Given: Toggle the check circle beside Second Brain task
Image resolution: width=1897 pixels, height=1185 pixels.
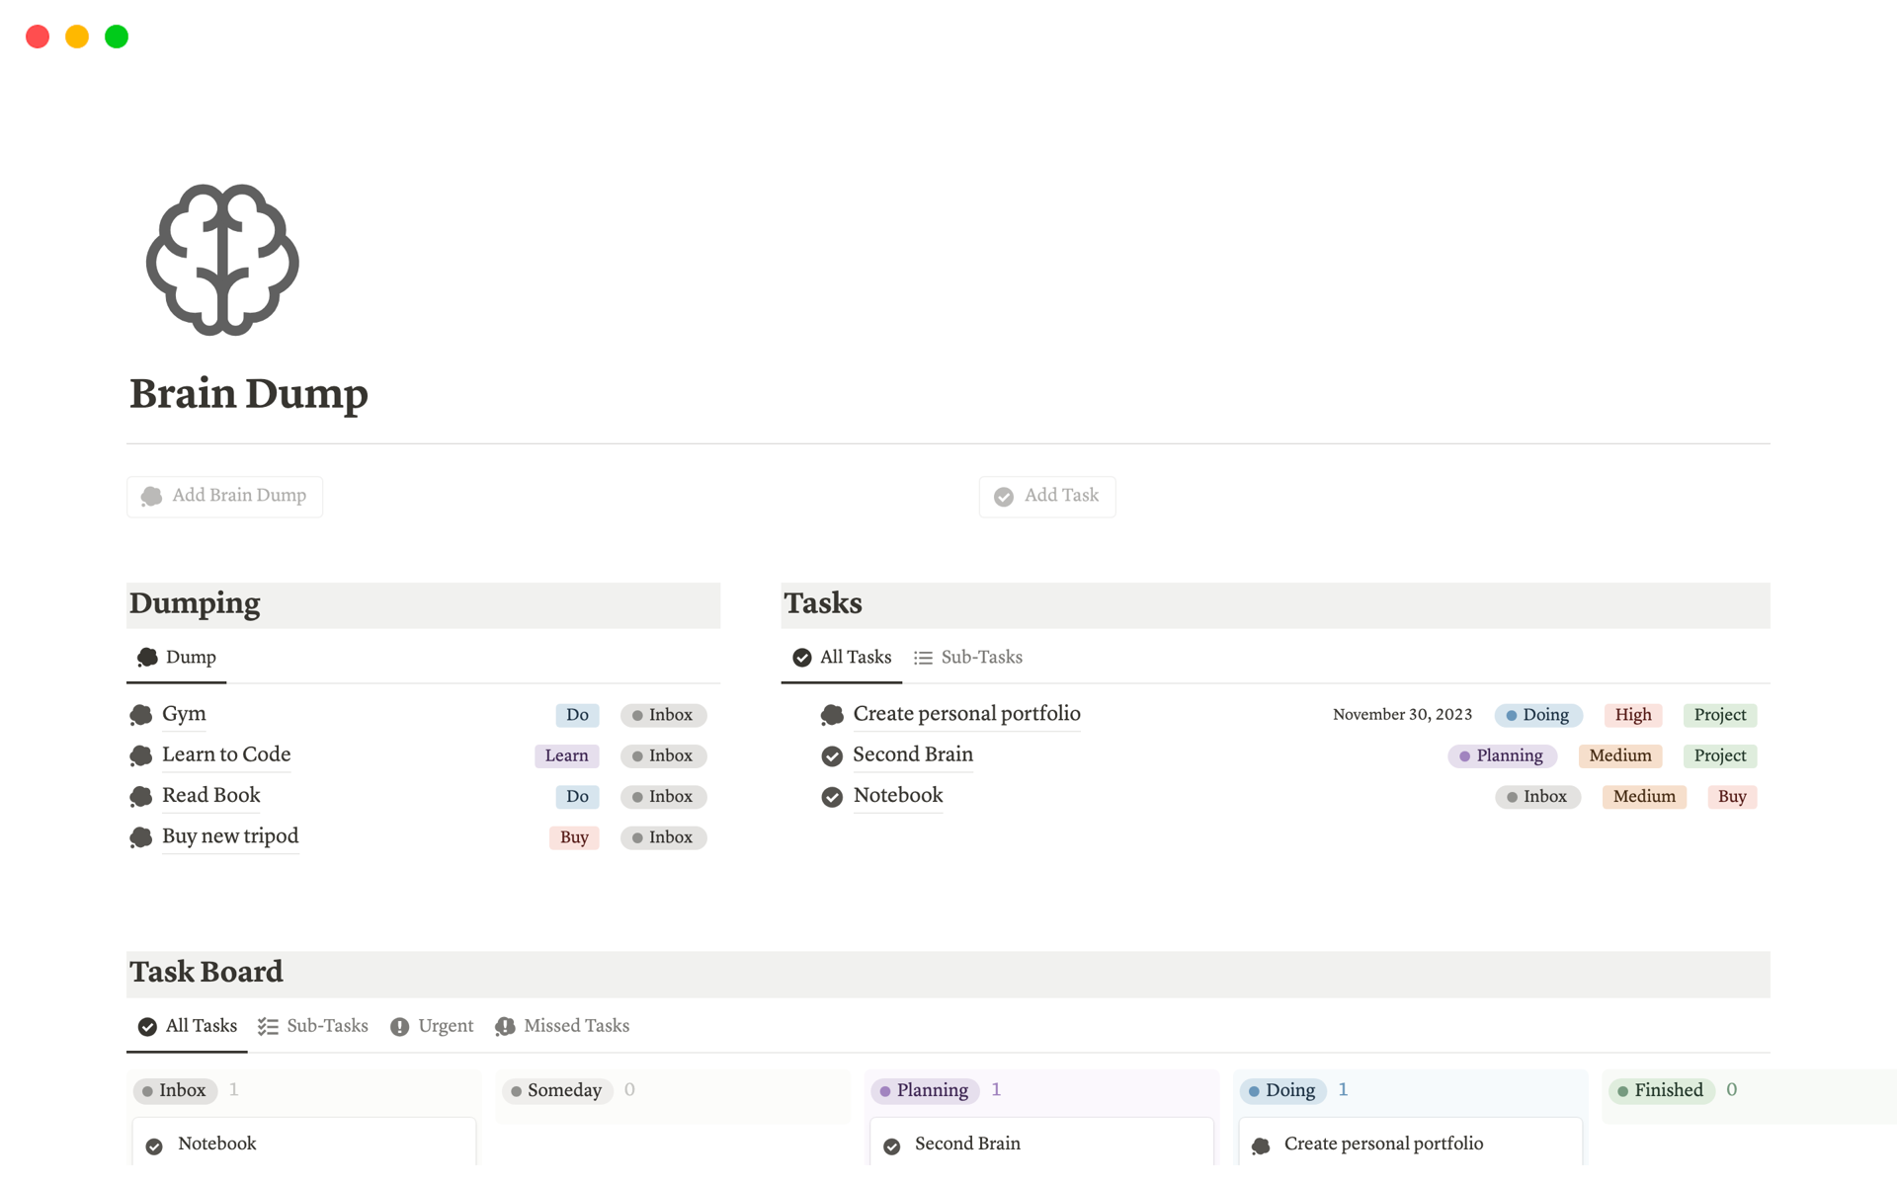Looking at the screenshot, I should point(832,755).
